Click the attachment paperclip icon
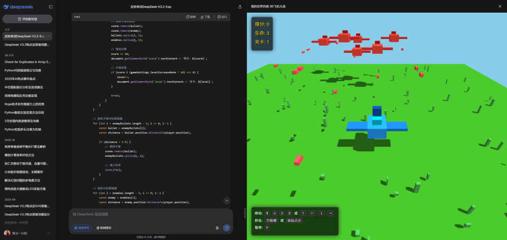Screen dimensions: 507x240 click(x=217, y=228)
